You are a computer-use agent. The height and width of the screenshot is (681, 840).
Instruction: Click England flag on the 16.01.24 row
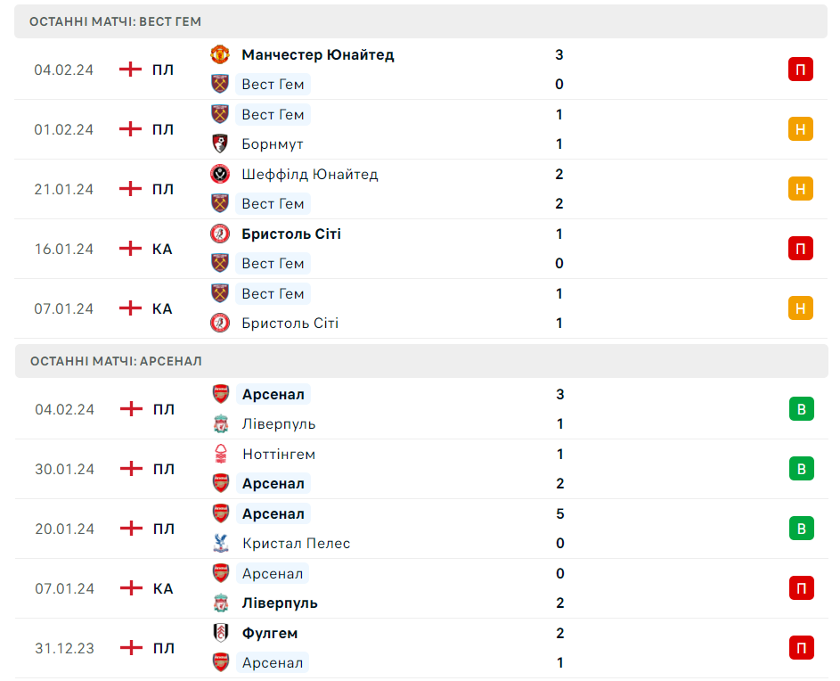click(x=131, y=249)
